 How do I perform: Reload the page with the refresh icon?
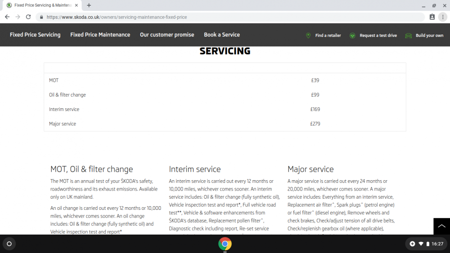pyautogui.click(x=28, y=17)
